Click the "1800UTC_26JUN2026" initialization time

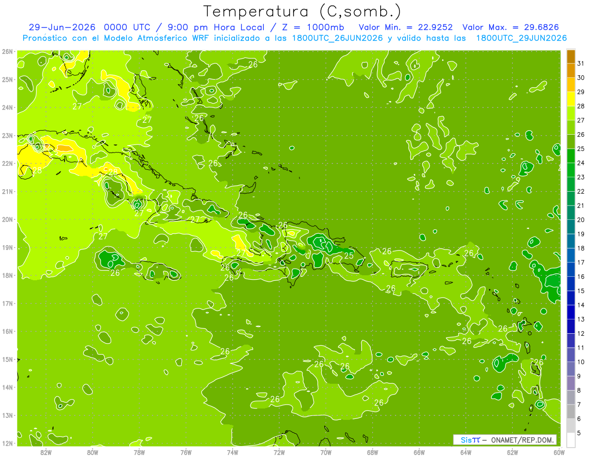337,38
